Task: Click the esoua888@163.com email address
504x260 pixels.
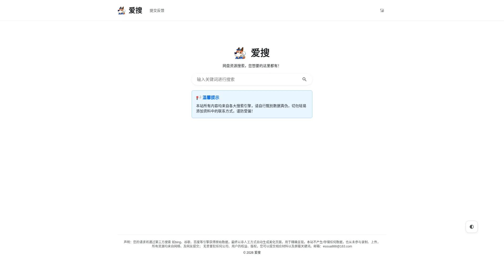Action: [x=337, y=246]
